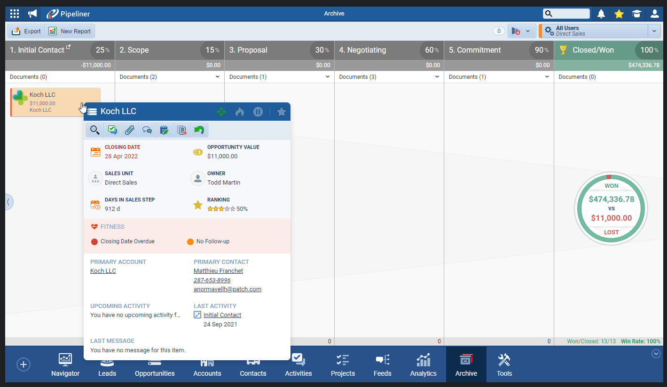Screen dimensions: 667x387
Task: Click the green undo arrow icon
Action: [x=199, y=130]
